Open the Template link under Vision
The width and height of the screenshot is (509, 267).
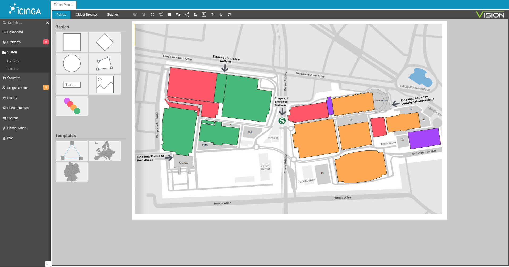pos(13,69)
